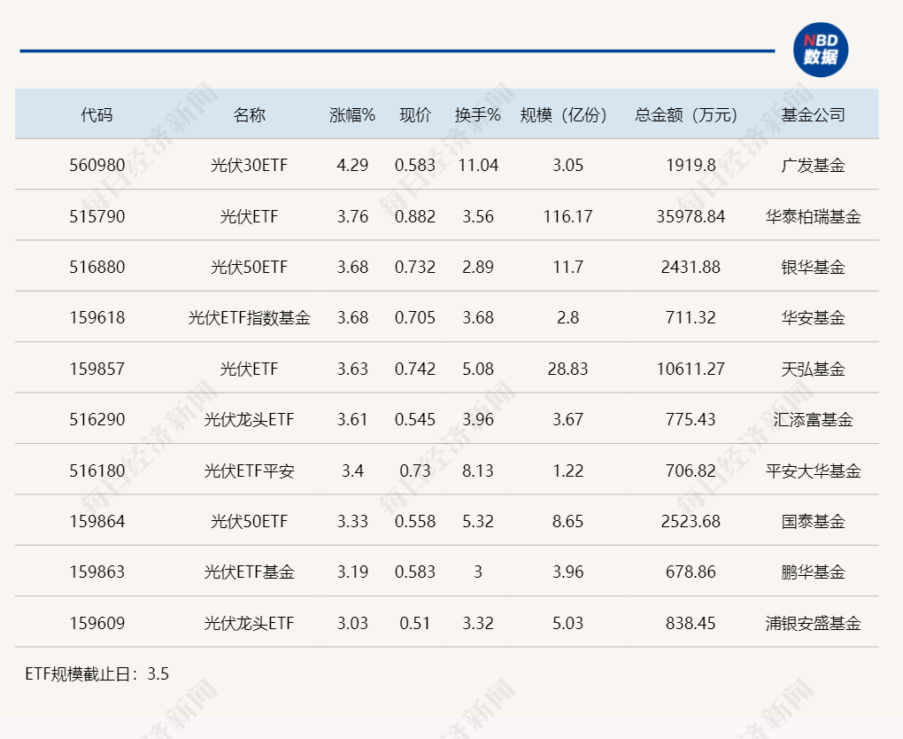Click the 0.705 price value
Image resolution: width=903 pixels, height=739 pixels.
415,317
